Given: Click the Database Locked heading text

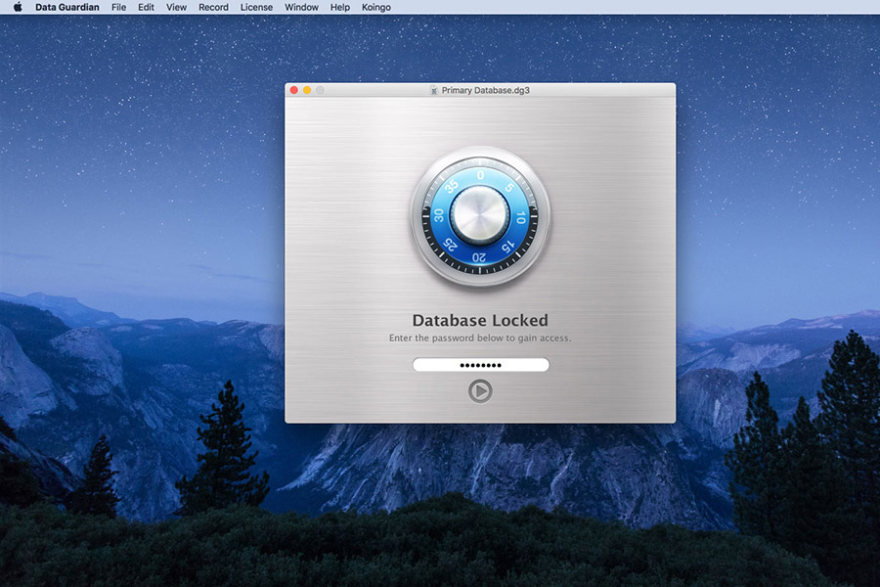Looking at the screenshot, I should point(479,320).
